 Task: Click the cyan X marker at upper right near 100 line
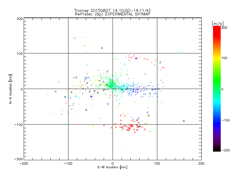[x=179, y=53]
